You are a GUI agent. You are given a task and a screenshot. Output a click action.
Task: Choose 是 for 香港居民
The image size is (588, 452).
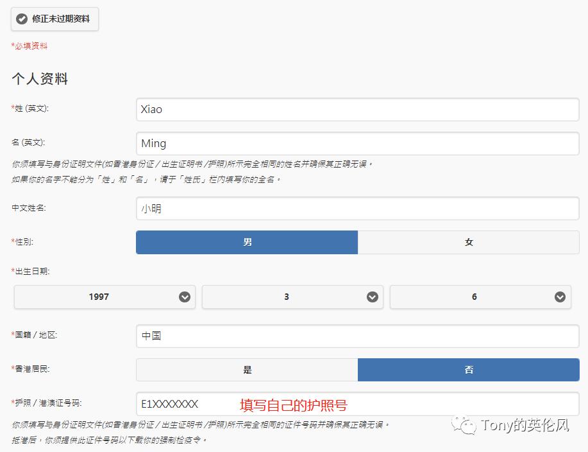(x=247, y=370)
